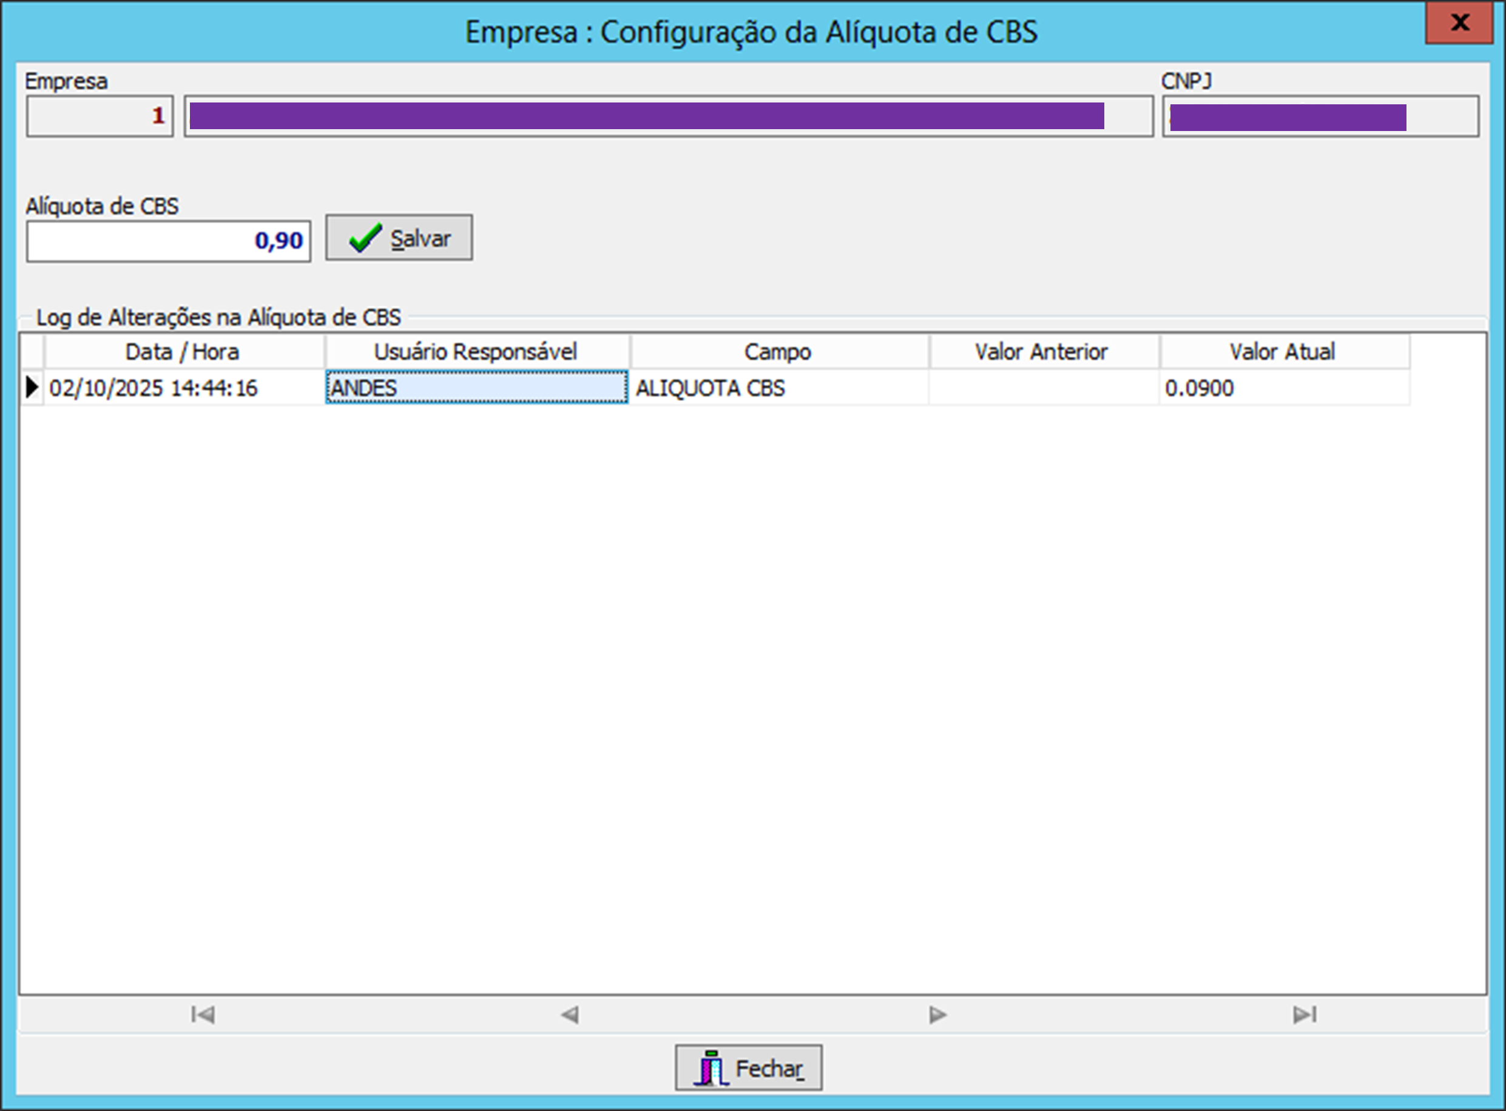1506x1111 pixels.
Task: Click the Valor Atual column header
Action: tap(1283, 352)
